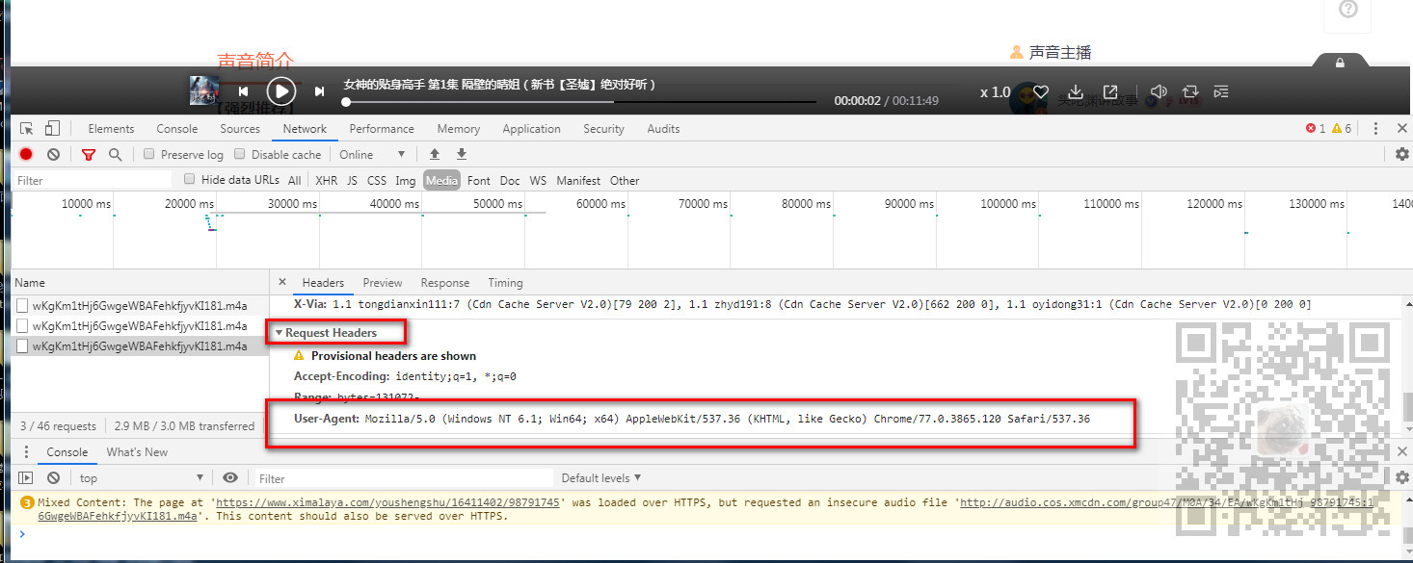Toggle the device toolbar icon
1413x563 pixels.
(52, 128)
